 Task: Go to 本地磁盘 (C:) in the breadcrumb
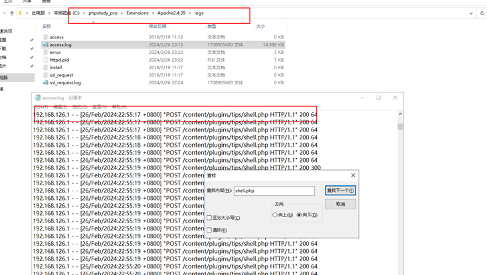(x=67, y=13)
